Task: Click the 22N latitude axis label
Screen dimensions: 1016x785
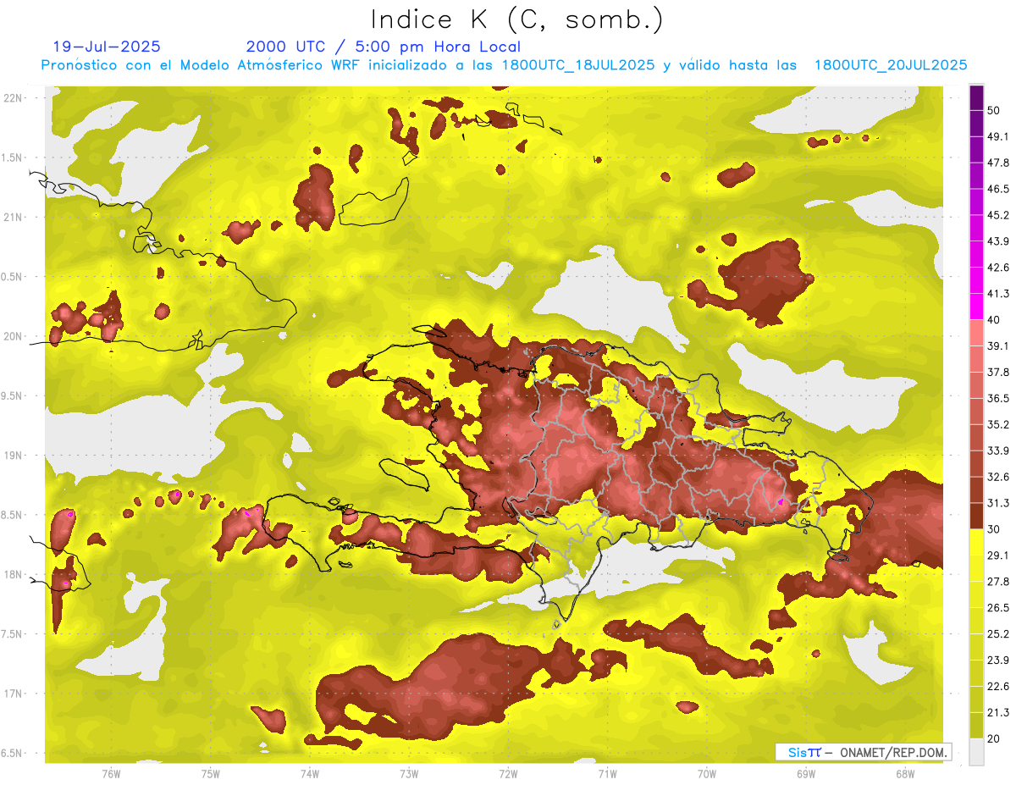Action: tap(14, 97)
